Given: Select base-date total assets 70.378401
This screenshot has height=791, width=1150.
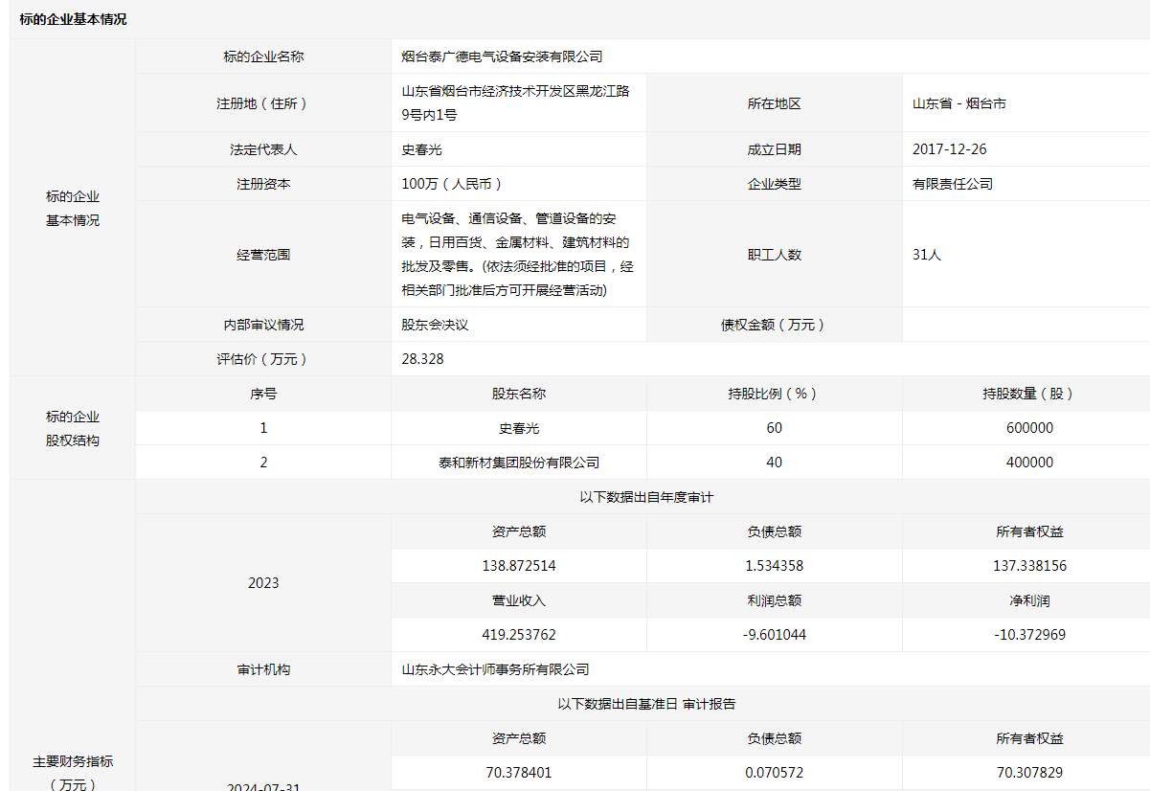Looking at the screenshot, I should [x=519, y=773].
